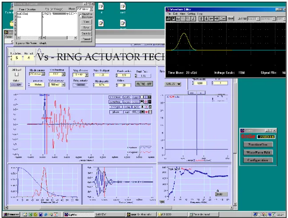
Task: Click the Save As button in Equation dialog
Action: [x=86, y=33]
